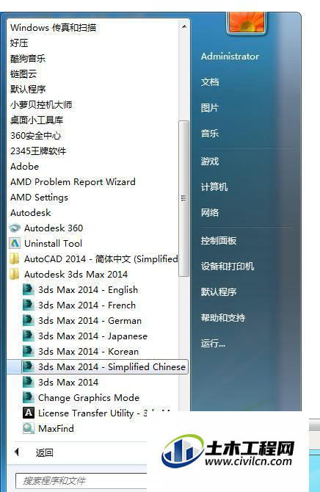Expand the Adobe program group

click(x=24, y=166)
